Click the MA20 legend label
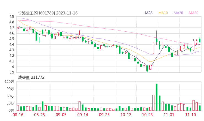 [x=178, y=13]
